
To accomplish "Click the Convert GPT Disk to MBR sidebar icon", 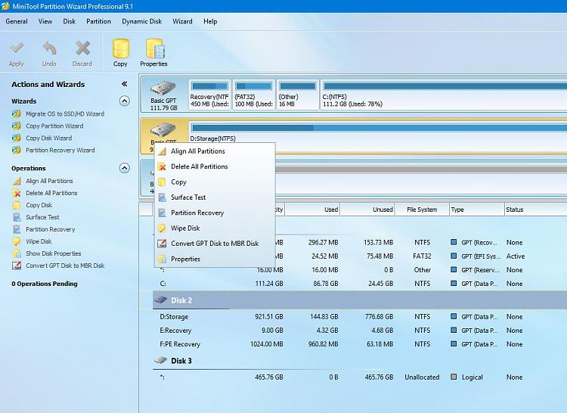I will click(17, 265).
